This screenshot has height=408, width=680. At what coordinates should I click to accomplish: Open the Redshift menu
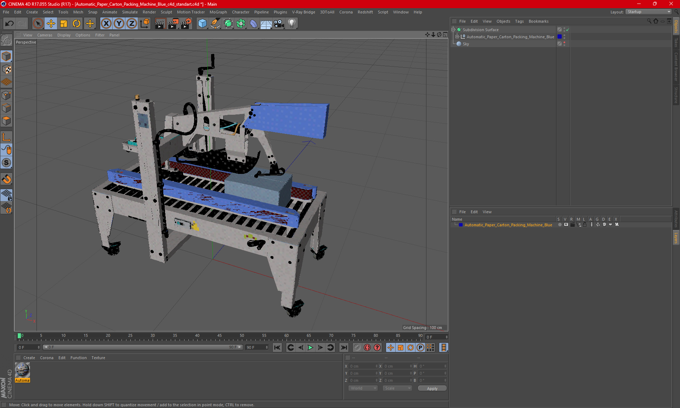coord(365,12)
